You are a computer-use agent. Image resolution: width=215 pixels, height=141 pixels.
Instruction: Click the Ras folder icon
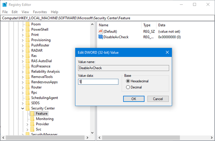28,56
